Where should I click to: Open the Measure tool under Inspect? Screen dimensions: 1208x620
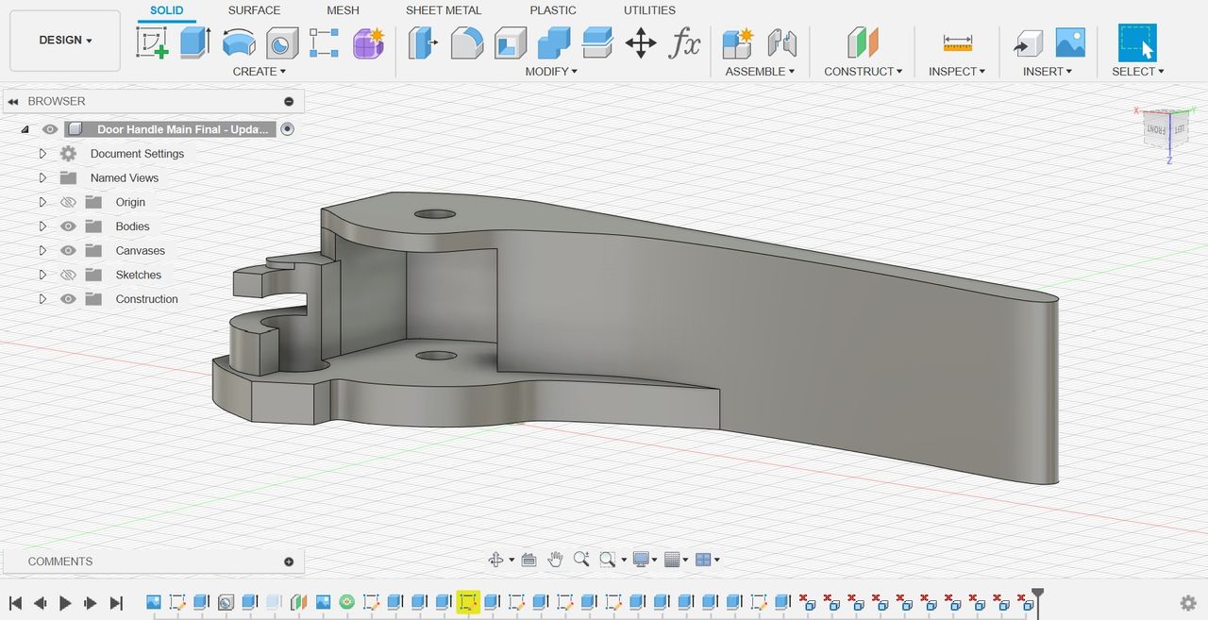click(957, 42)
